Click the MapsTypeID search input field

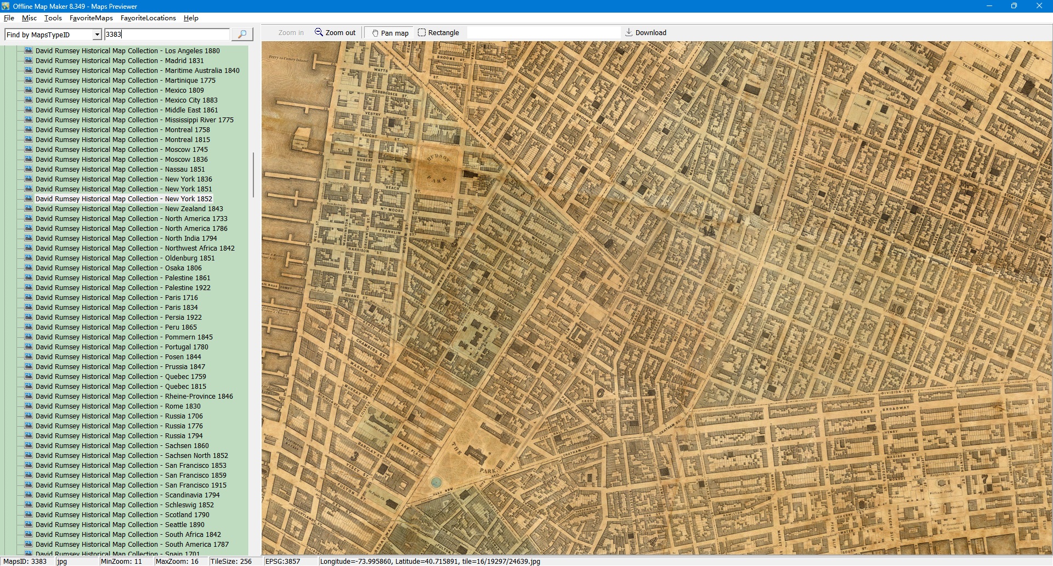(x=167, y=35)
